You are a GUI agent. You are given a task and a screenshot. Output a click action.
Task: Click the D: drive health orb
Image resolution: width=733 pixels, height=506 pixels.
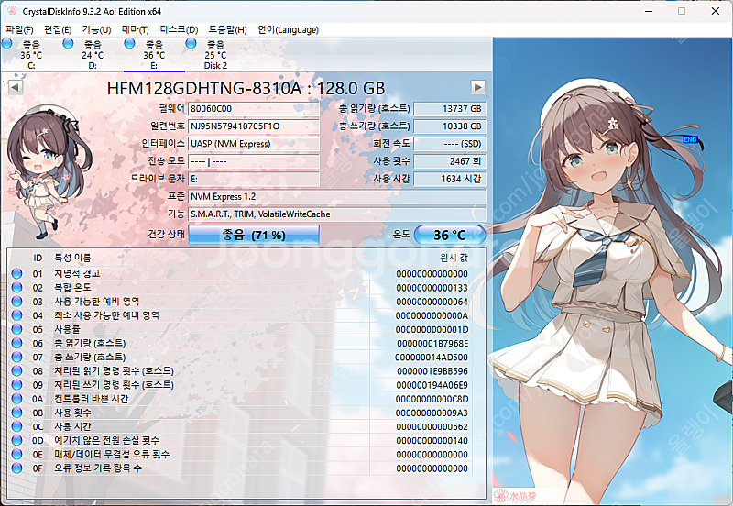(68, 43)
